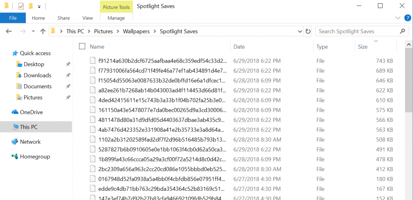Click the pin icon beside Pictures
Viewport: 413px width, 200px height.
click(68, 97)
